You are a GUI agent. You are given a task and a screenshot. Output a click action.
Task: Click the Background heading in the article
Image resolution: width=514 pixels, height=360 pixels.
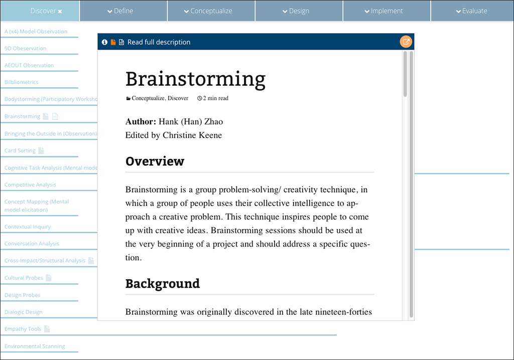pos(163,284)
